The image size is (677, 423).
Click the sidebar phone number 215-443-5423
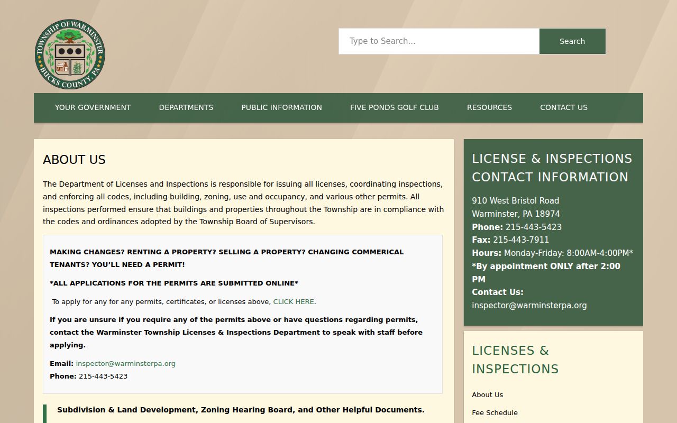pyautogui.click(x=534, y=227)
